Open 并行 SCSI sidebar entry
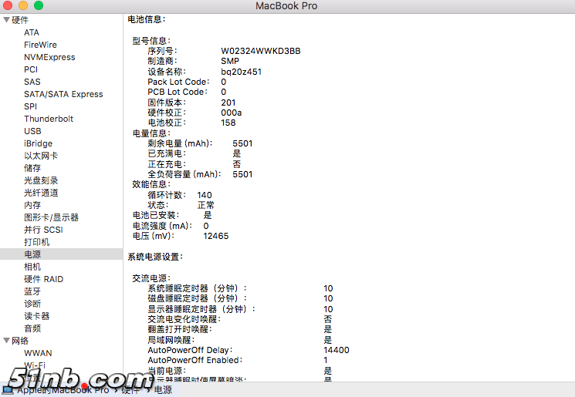The width and height of the screenshot is (575, 397). (x=44, y=230)
